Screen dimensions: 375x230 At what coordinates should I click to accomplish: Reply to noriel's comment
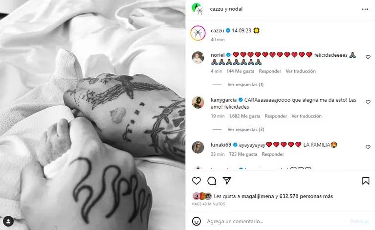coord(270,71)
